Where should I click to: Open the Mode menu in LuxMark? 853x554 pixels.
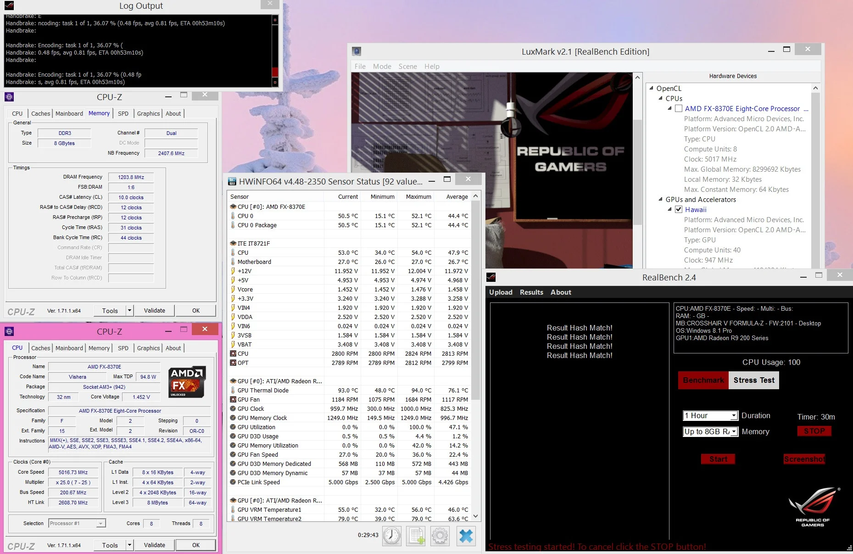coord(382,66)
